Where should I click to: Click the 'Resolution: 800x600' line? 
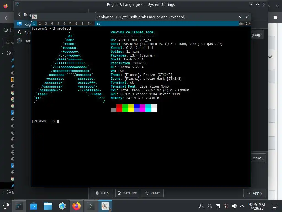point(129,63)
